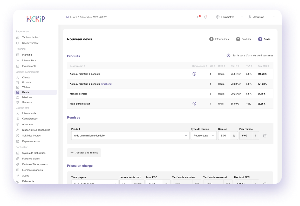This screenshot has width=300, height=206.
Task: Open the notifications bell icon
Action: click(x=205, y=17)
